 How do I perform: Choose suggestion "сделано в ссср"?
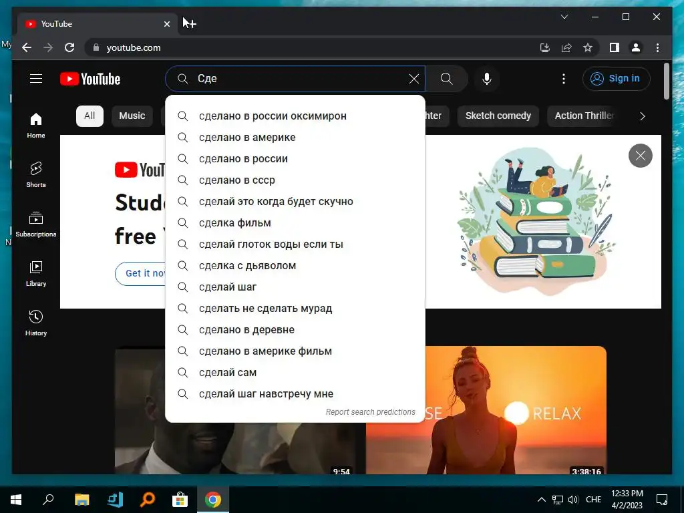click(x=295, y=180)
